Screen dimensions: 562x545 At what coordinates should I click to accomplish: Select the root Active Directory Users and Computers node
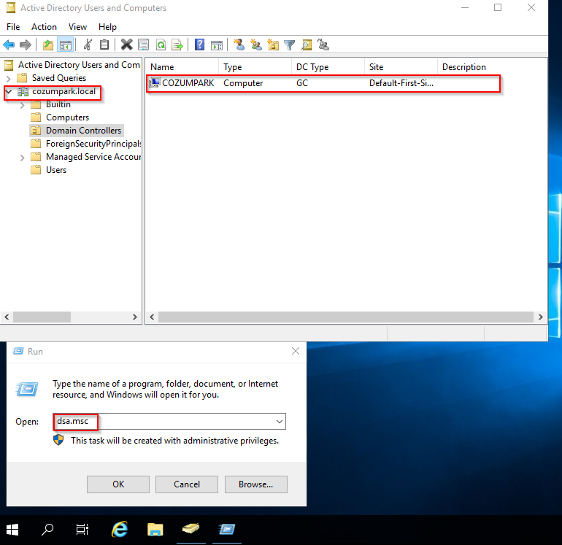(79, 65)
